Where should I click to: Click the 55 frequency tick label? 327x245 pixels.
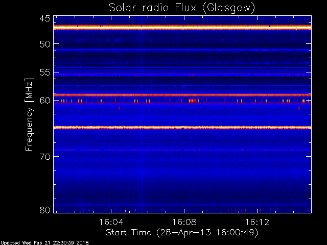[x=45, y=72]
